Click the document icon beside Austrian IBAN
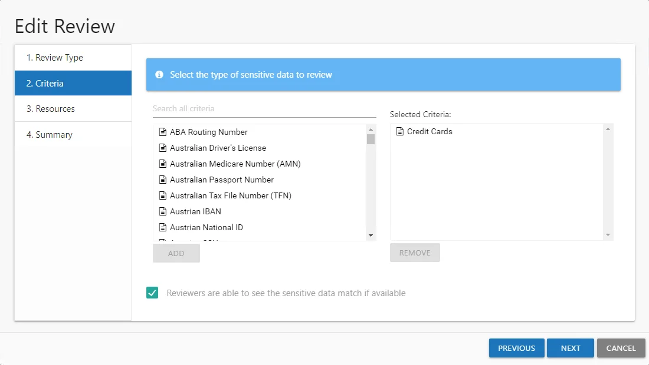 tap(163, 211)
